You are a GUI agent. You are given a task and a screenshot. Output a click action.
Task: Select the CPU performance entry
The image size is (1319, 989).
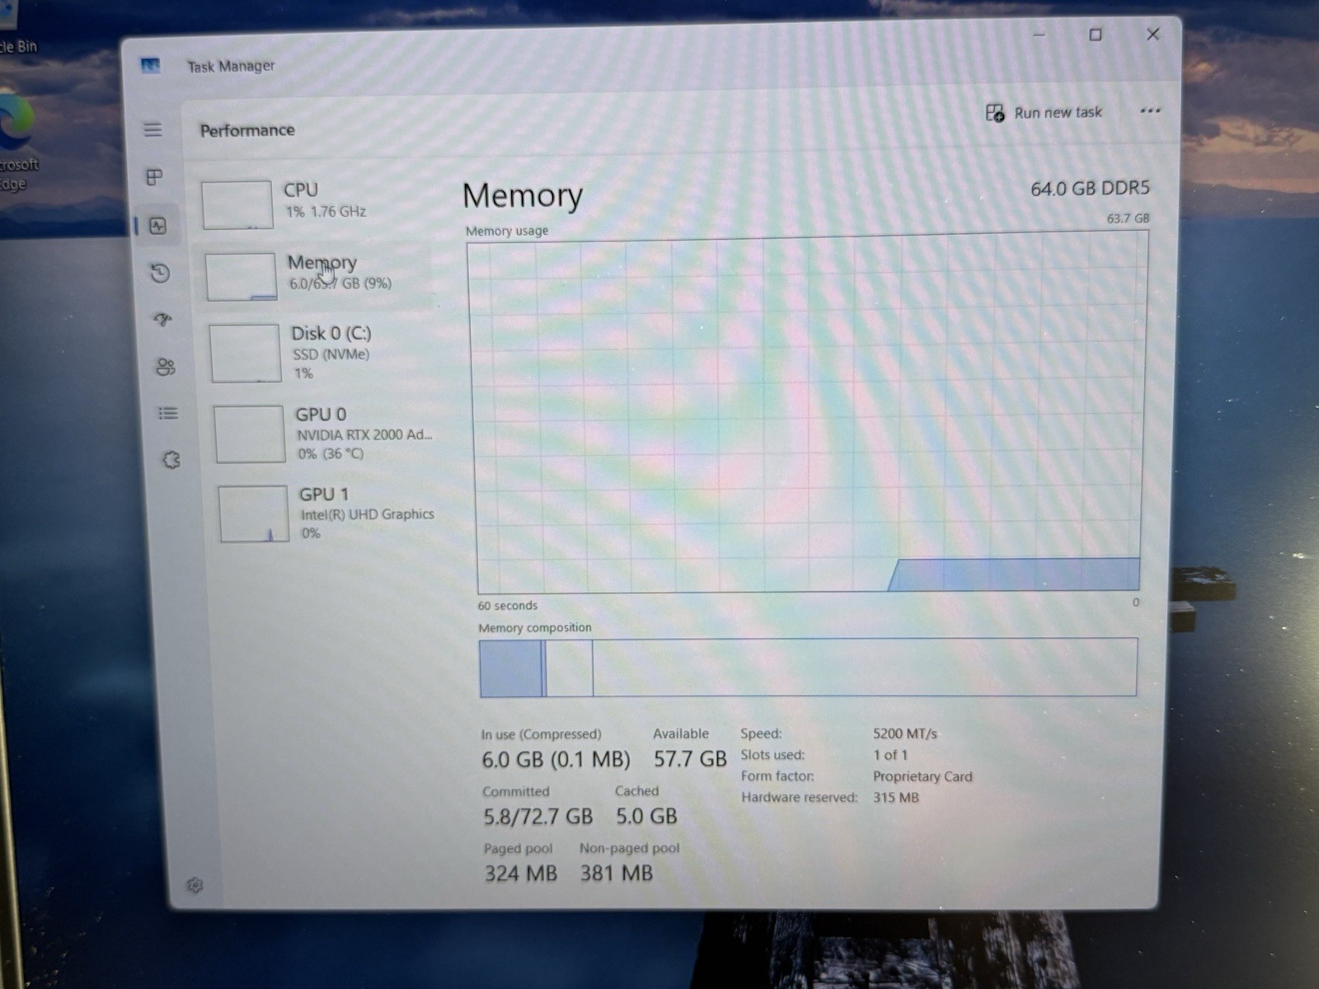coord(313,204)
